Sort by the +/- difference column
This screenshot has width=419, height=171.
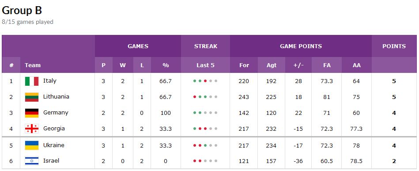coord(298,65)
